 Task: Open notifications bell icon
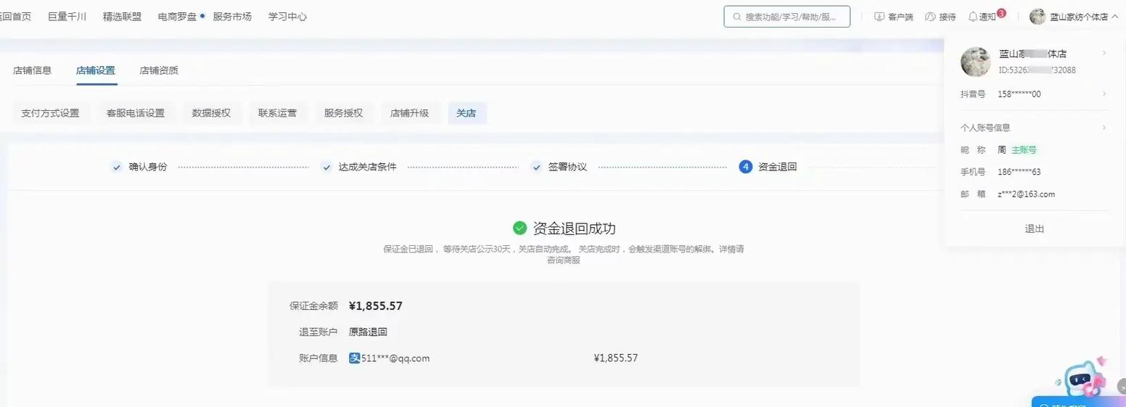pyautogui.click(x=973, y=17)
